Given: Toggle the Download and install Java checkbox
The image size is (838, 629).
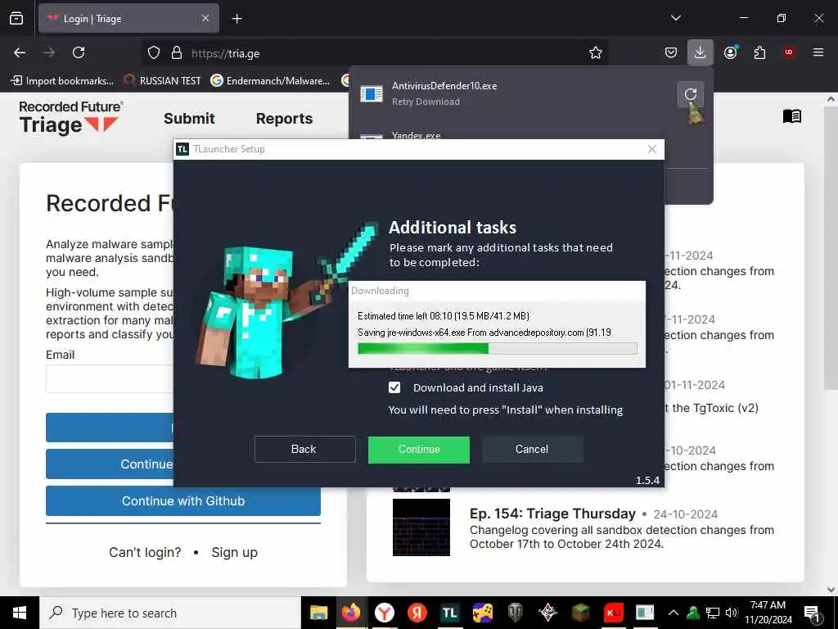Looking at the screenshot, I should click(x=394, y=387).
